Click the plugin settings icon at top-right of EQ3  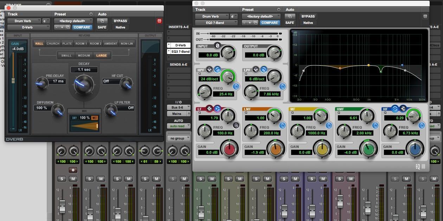[425, 16]
